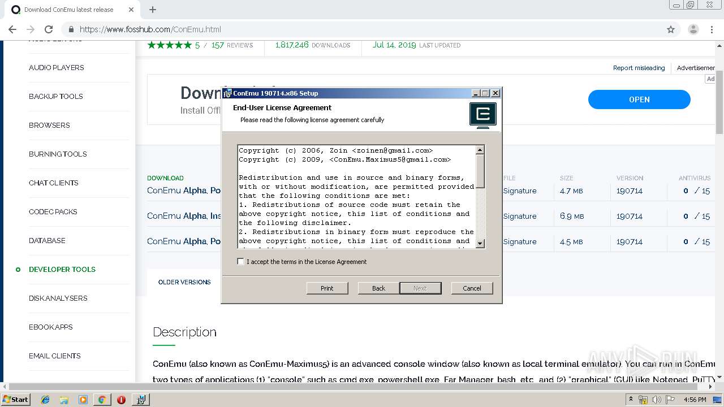Image resolution: width=724 pixels, height=407 pixels.
Task: Open Signature link for 4.5 MB file
Action: tap(520, 242)
